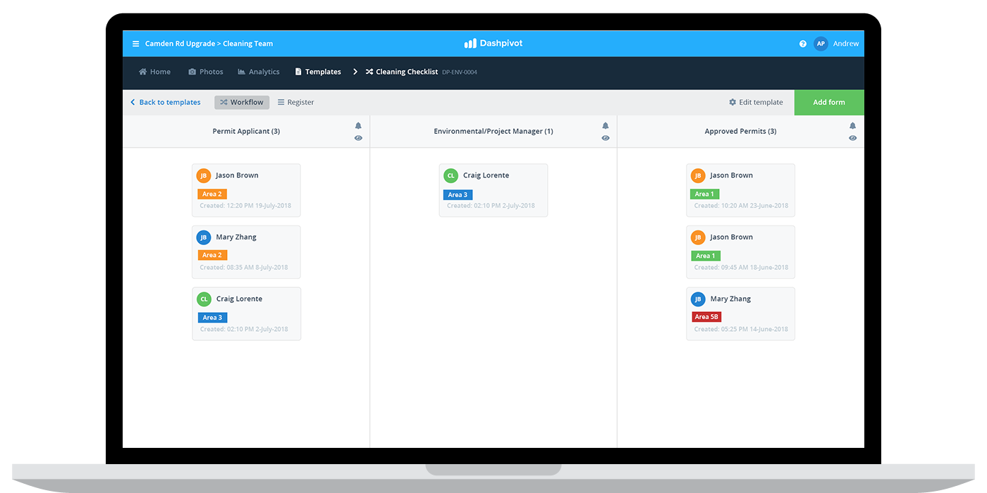Click bell icon in Approved Permits column
The image size is (987, 493).
pos(852,126)
